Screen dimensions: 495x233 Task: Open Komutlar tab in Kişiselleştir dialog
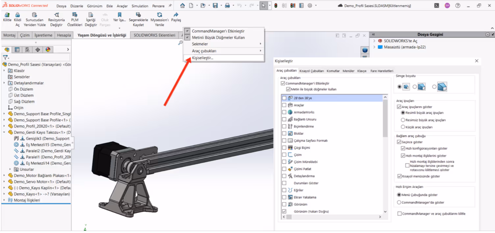[x=333, y=71]
